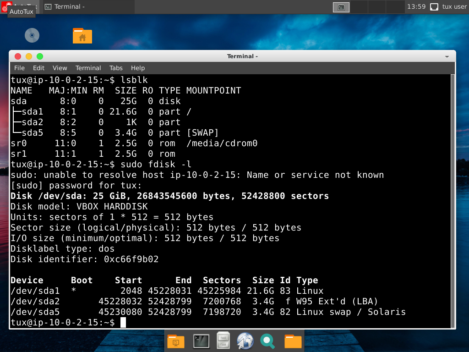Launch Show Desktop folder icon in dock
The width and height of the screenshot is (469, 352).
176,341
